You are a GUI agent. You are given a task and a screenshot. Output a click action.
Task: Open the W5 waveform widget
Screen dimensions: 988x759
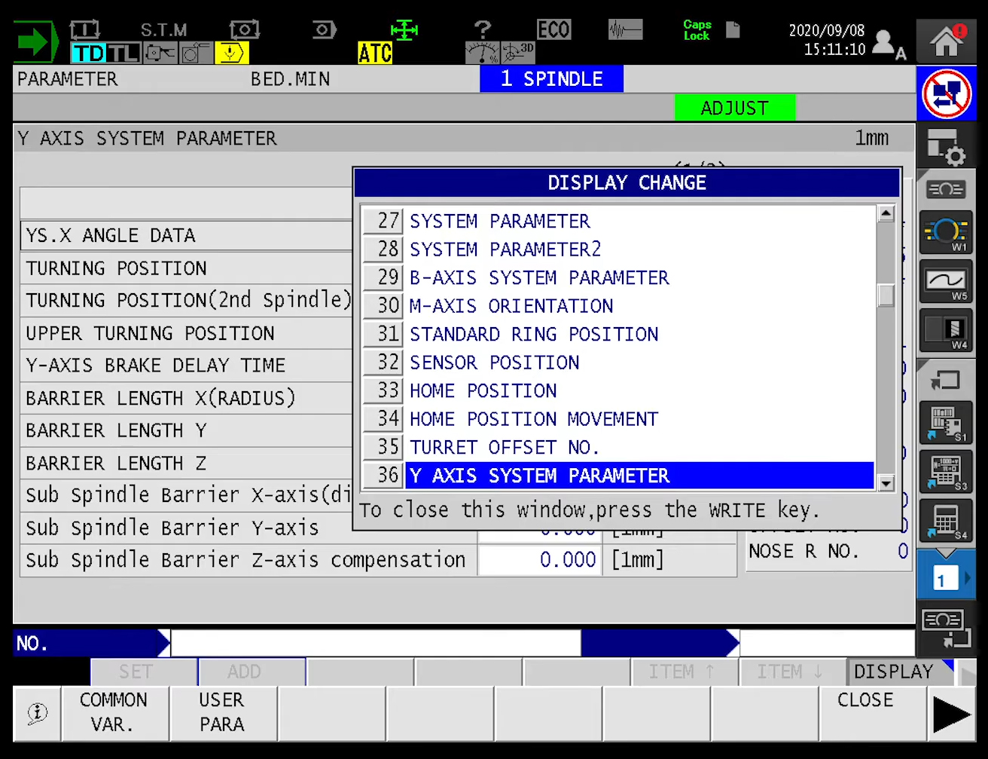click(x=946, y=282)
